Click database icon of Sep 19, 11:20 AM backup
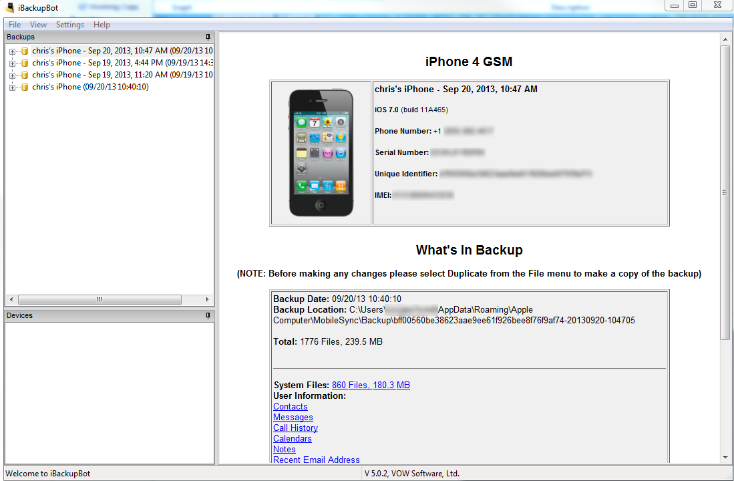 coord(25,75)
